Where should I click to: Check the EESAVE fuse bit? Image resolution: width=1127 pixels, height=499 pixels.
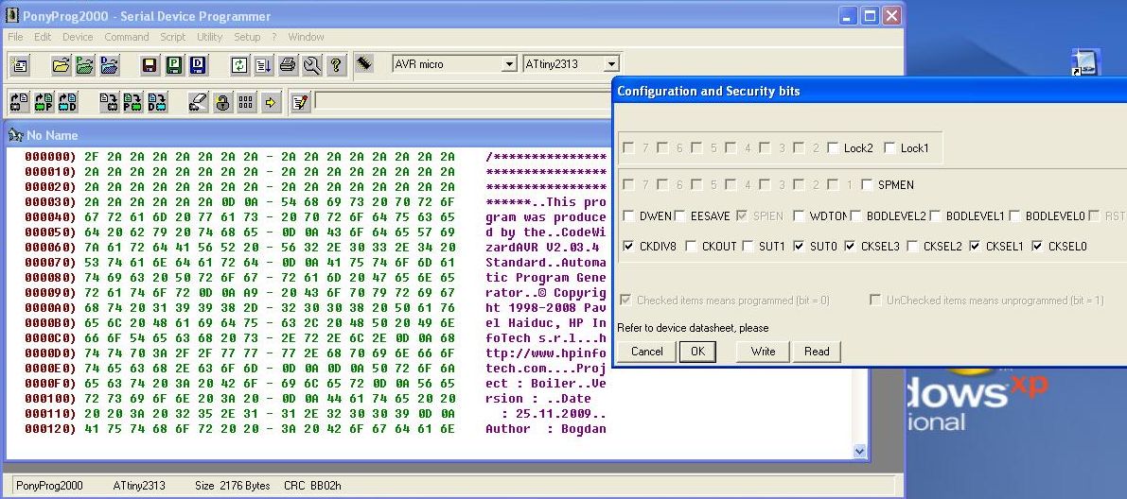pos(681,216)
